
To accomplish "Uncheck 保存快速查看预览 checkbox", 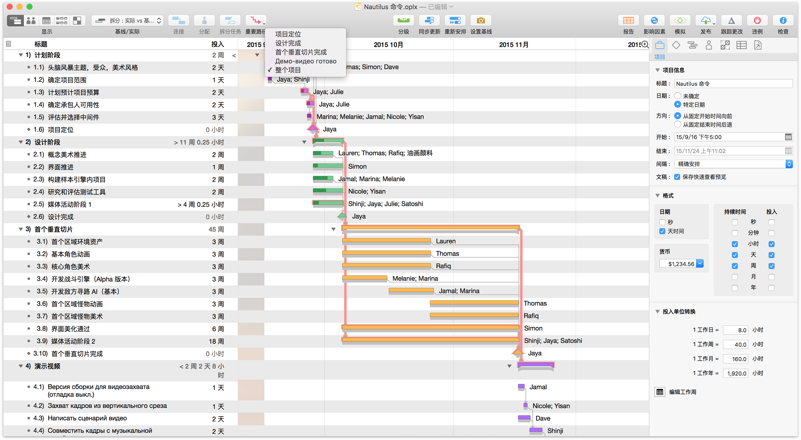I will [677, 177].
